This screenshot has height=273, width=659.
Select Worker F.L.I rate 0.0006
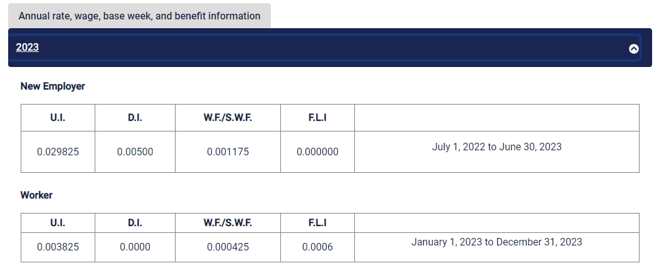pyautogui.click(x=317, y=247)
